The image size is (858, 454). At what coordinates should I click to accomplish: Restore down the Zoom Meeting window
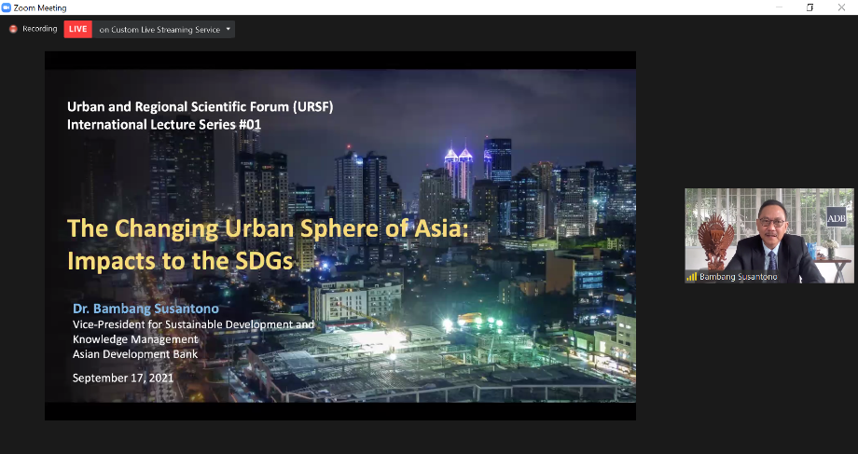[x=809, y=7]
